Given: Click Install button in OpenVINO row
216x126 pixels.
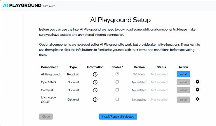Looking at the screenshot, I should click(x=183, y=82).
